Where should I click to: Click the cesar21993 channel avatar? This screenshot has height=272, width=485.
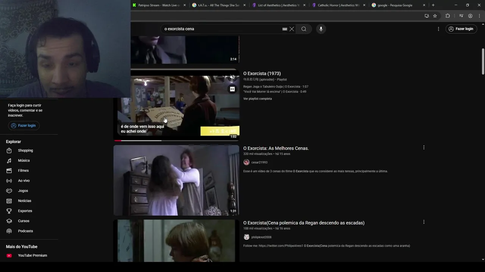[246, 162]
